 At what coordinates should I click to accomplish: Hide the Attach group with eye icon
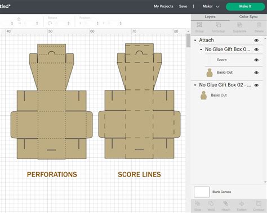pos(256,40)
